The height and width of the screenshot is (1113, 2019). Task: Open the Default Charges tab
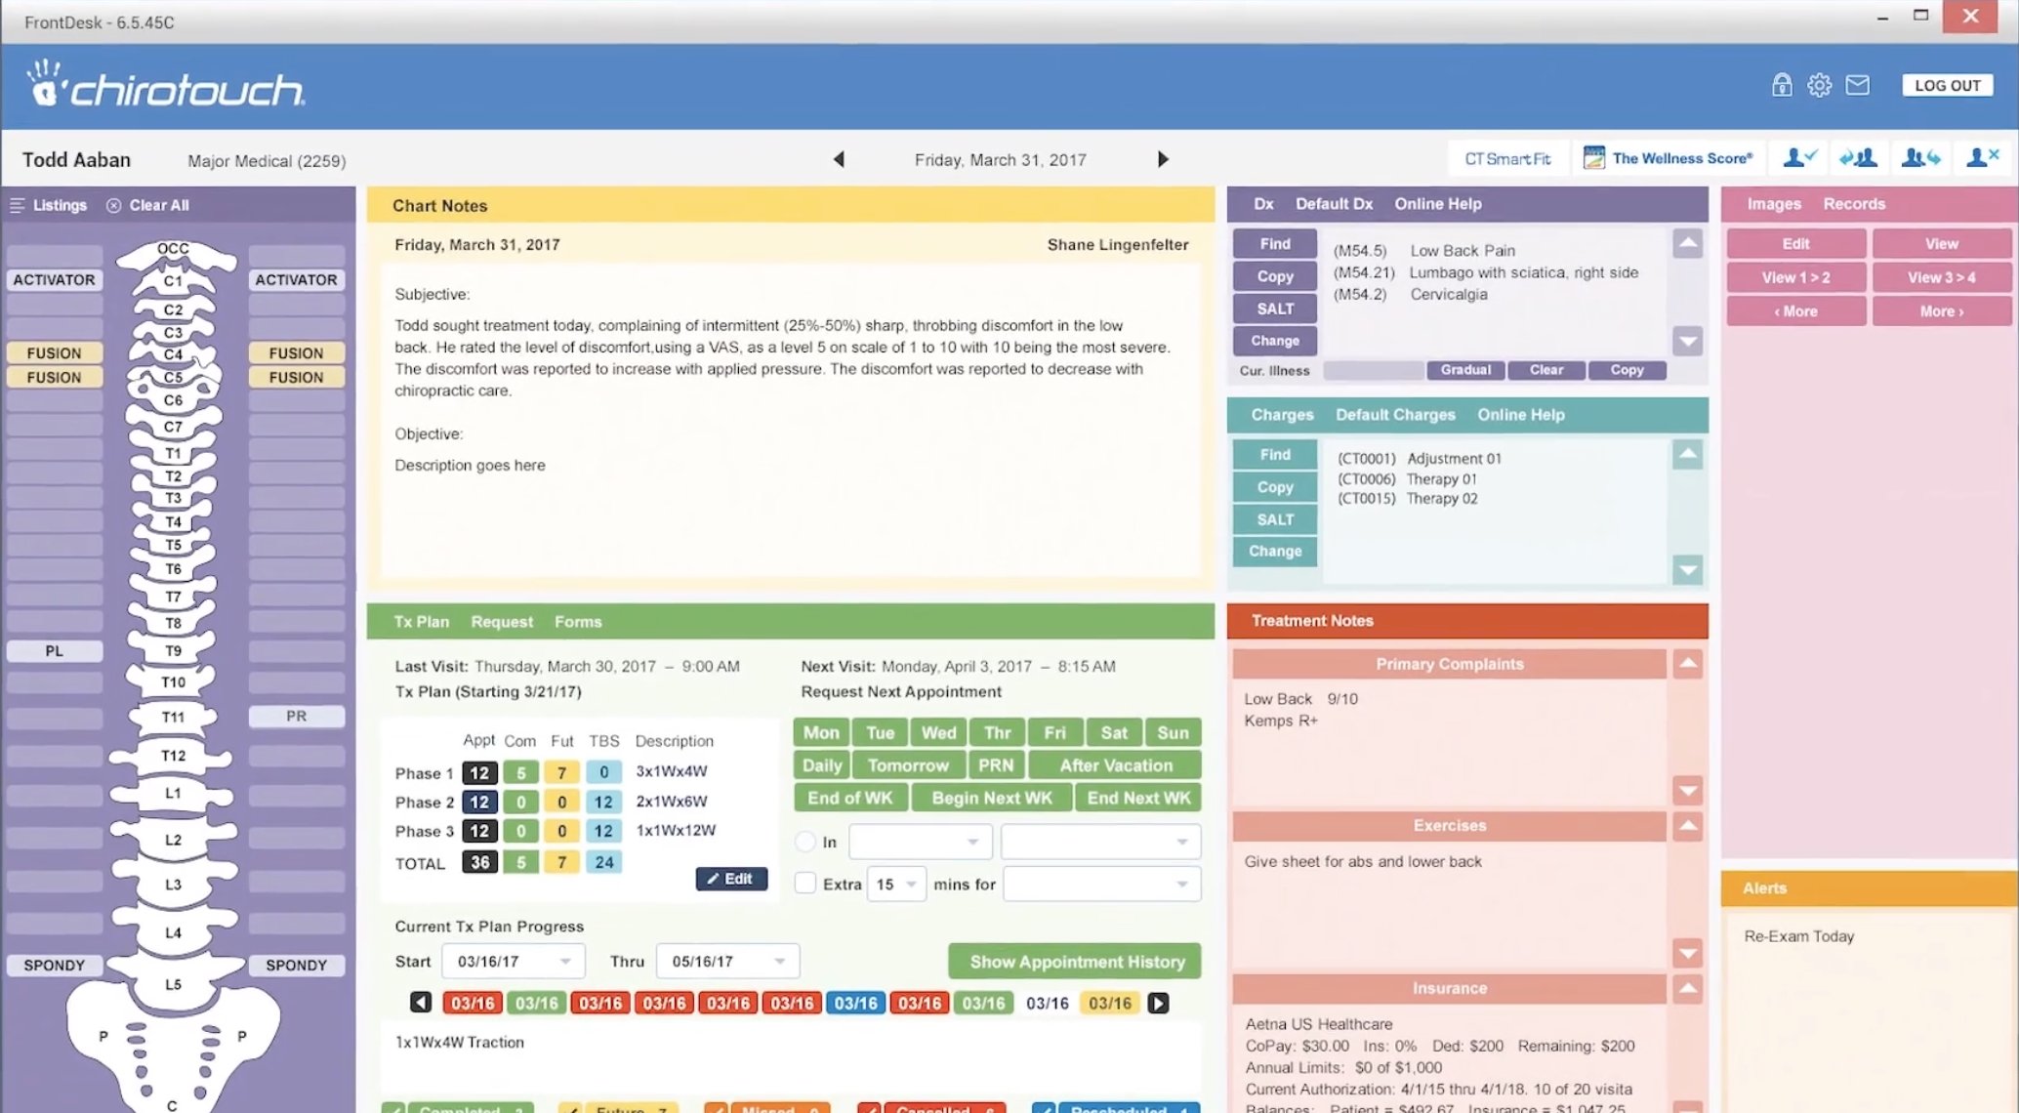(x=1394, y=415)
